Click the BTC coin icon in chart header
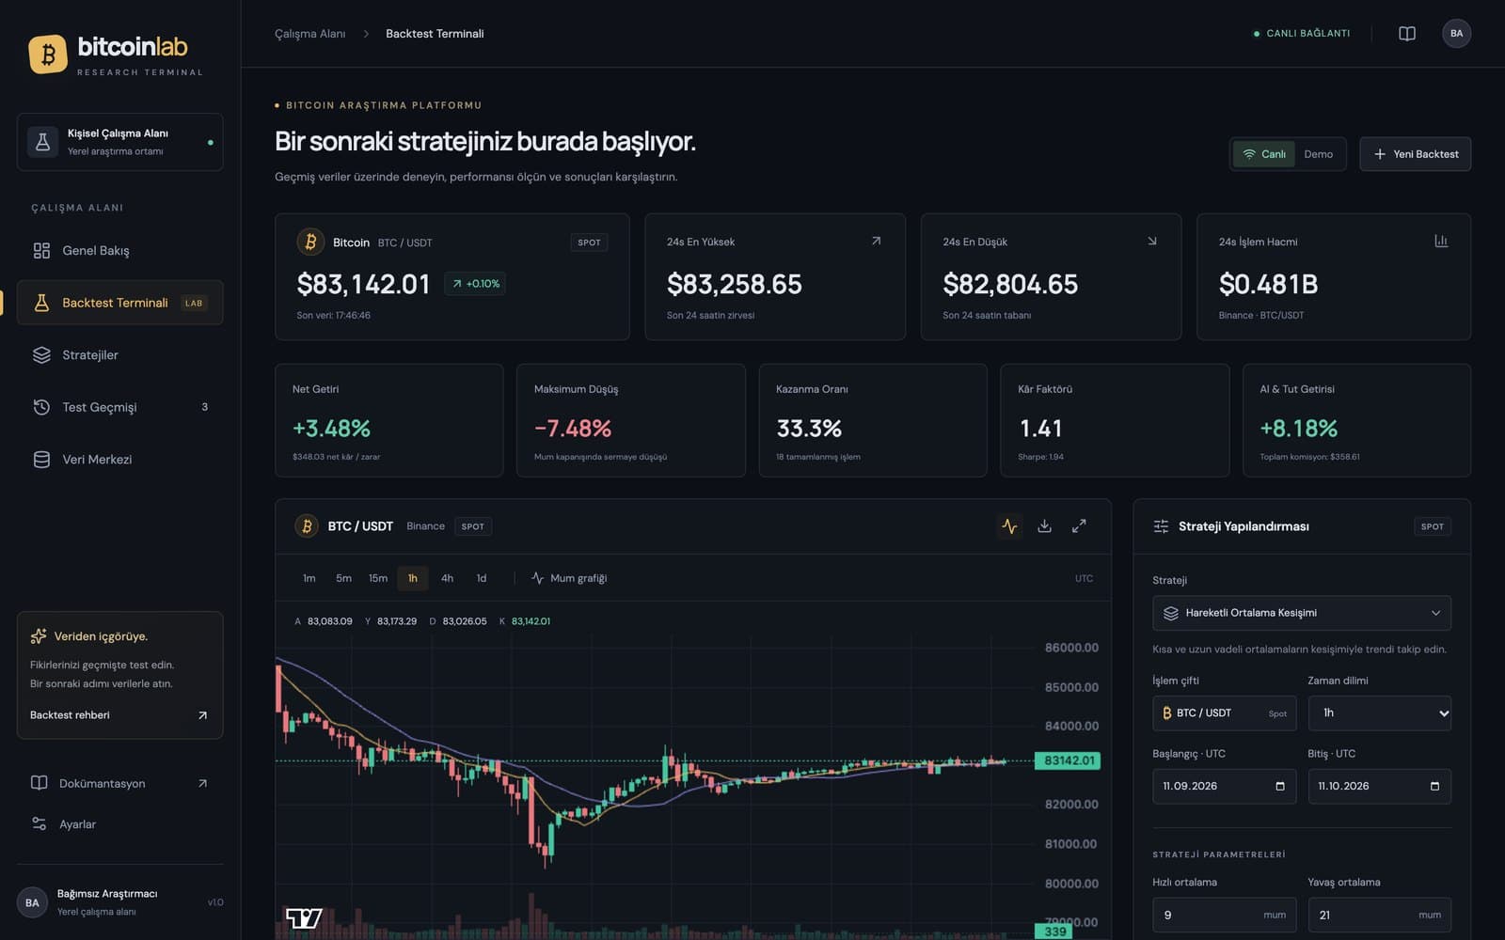The height and width of the screenshot is (940, 1505). click(307, 526)
